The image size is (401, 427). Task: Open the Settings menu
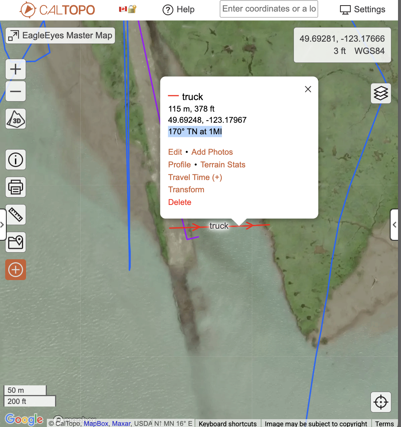(363, 10)
